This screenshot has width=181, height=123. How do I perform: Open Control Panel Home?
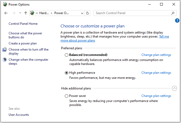[x=23, y=24]
